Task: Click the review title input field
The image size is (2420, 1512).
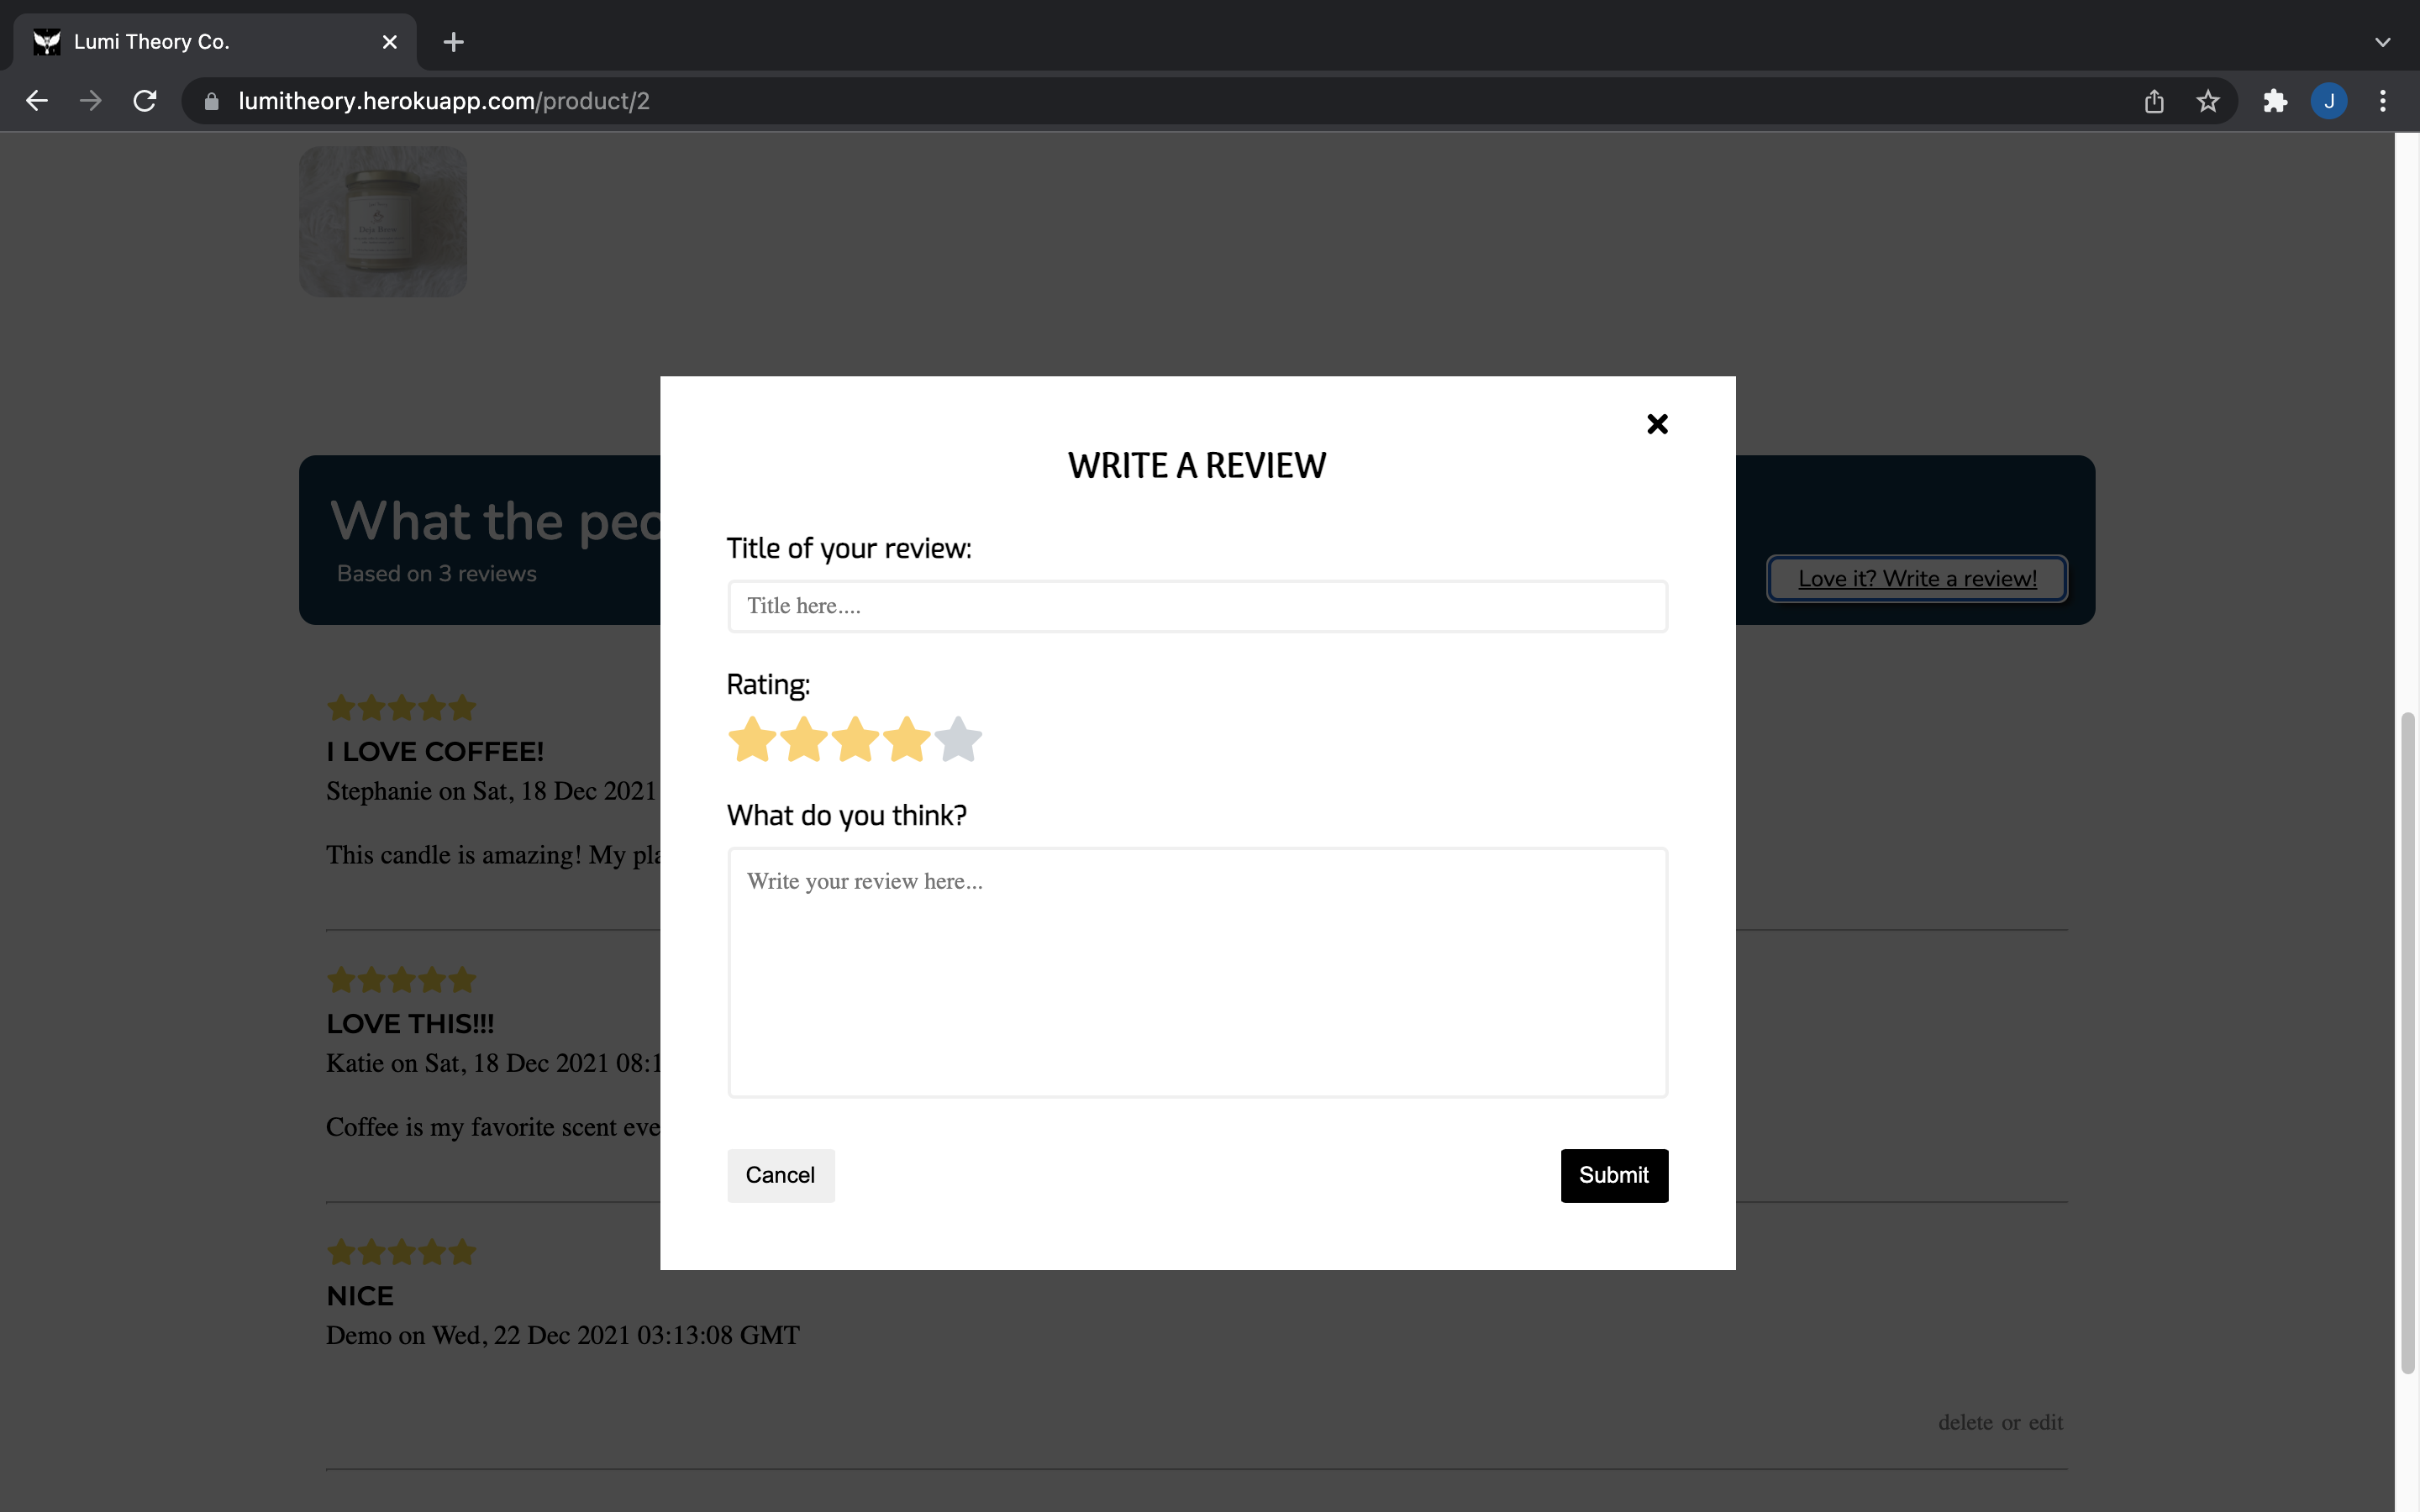Action: 1197,606
